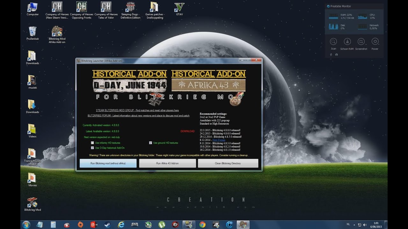408x229 pixels.
Task: Open the STEAM BLITZKRIEG MOD GROUP link
Action: 137,110
